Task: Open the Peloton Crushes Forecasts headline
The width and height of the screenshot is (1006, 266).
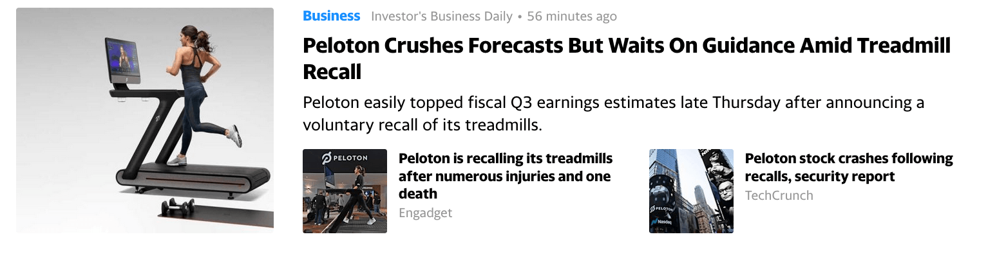Action: pos(627,58)
